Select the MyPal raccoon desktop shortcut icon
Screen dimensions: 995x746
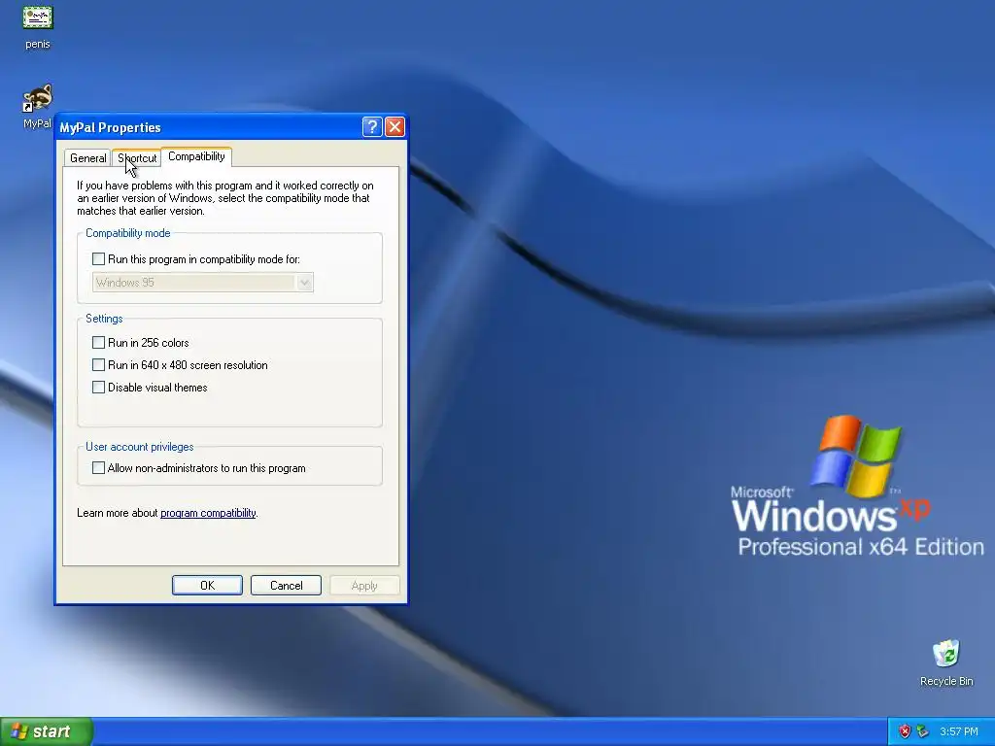[38, 99]
